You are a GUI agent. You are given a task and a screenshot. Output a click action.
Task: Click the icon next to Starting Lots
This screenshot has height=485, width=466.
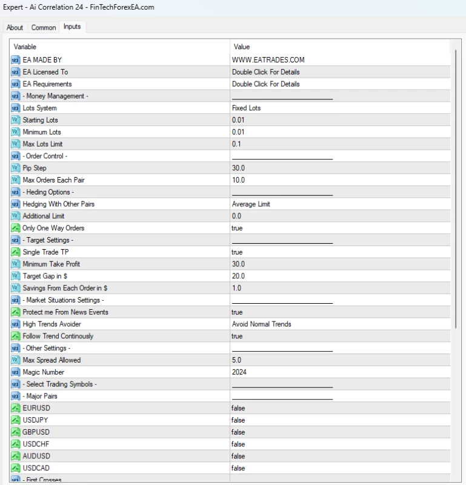click(x=16, y=120)
